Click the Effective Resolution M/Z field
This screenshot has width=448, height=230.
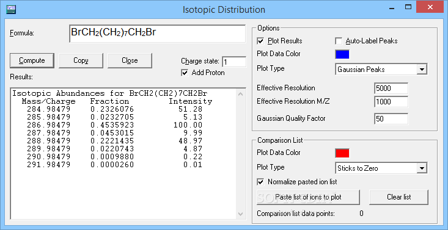[391, 102]
